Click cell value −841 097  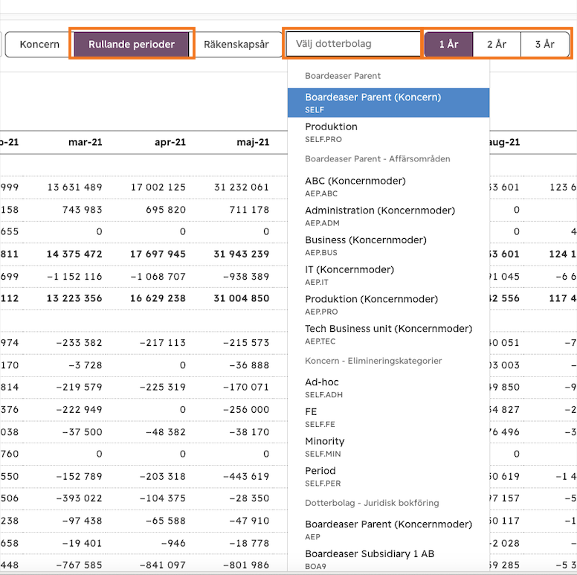(163, 565)
